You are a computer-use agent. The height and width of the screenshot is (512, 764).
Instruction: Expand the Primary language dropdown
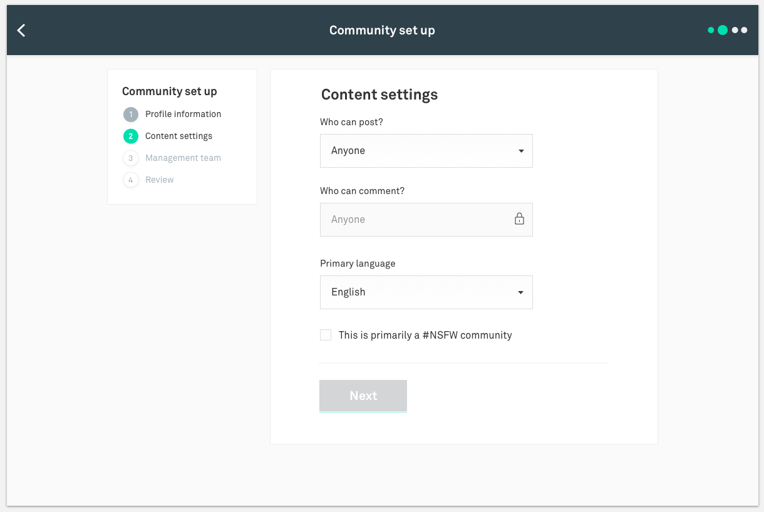pos(426,292)
